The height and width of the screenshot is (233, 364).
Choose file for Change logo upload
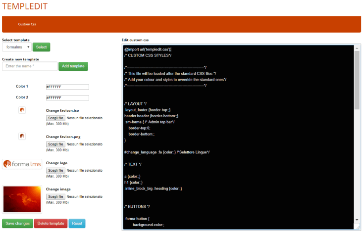[x=55, y=170]
